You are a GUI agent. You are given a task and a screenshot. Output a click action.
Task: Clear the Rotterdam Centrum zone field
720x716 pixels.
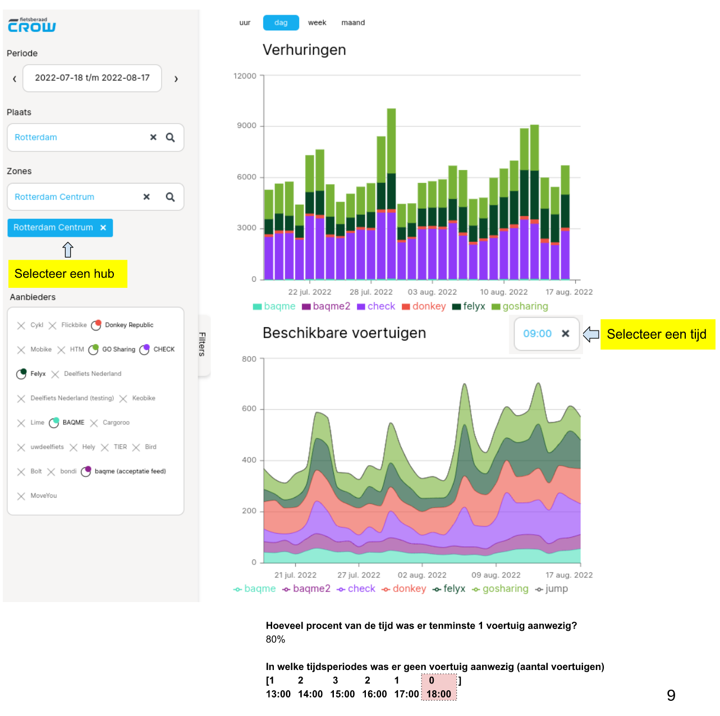(146, 197)
